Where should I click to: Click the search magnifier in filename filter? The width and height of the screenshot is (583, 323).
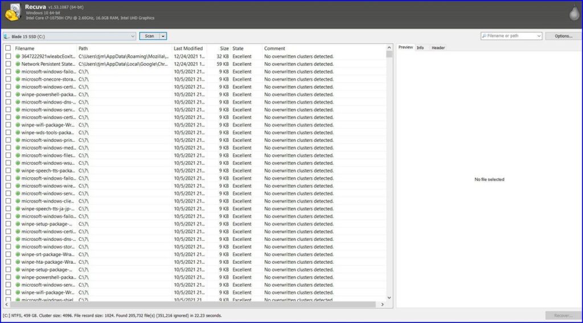[484, 36]
